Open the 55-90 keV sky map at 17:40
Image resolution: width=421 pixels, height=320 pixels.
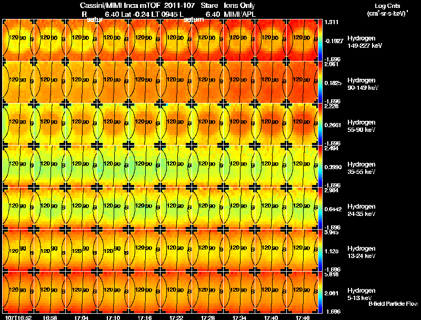pyautogui.click(x=271, y=125)
